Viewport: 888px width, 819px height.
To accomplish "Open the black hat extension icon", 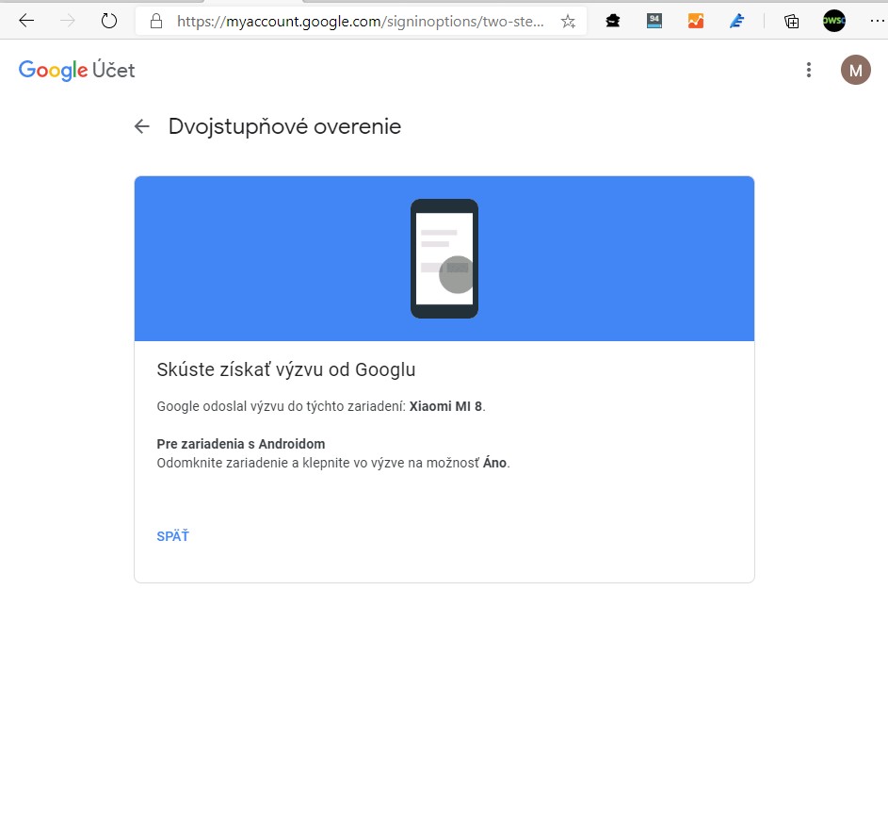I will pyautogui.click(x=613, y=22).
